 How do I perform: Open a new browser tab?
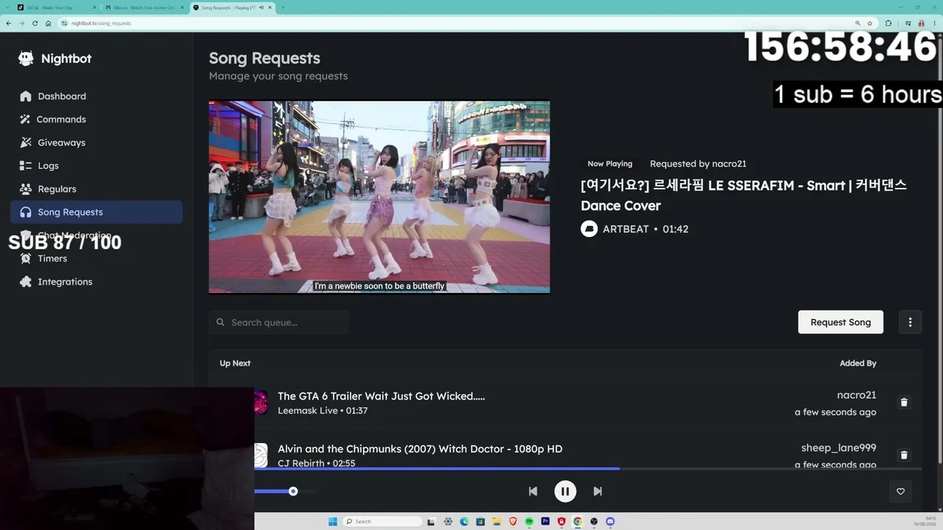[283, 7]
